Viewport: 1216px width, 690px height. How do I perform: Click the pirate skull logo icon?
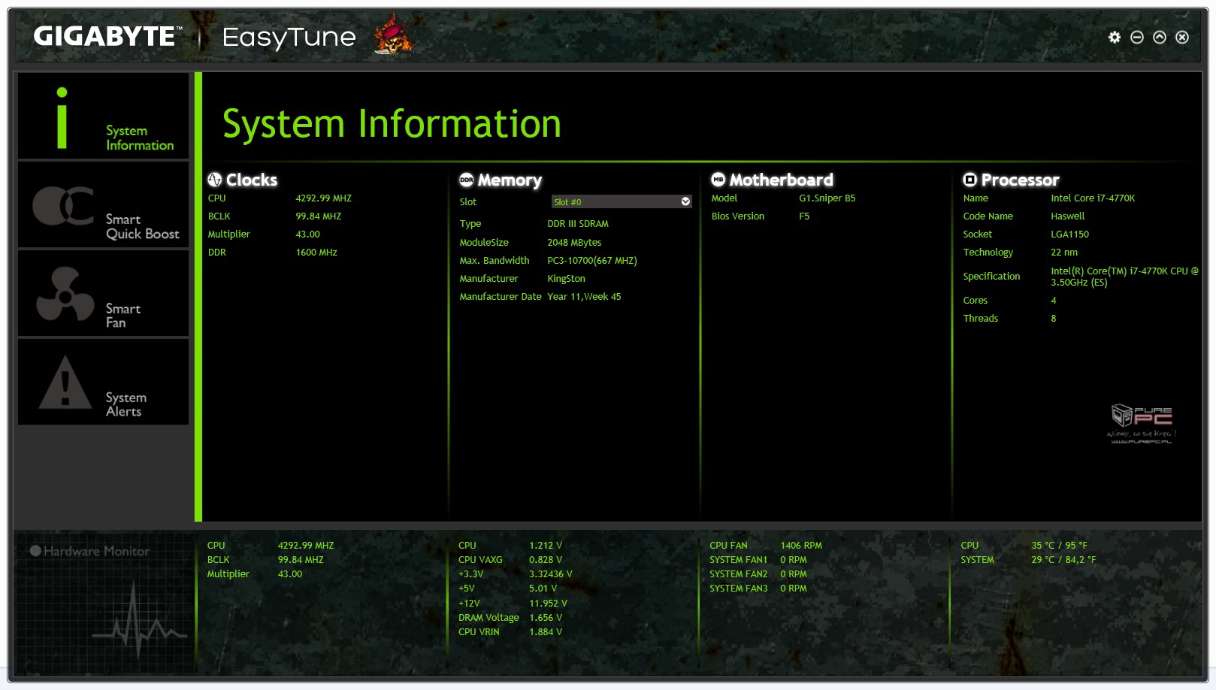coord(393,36)
